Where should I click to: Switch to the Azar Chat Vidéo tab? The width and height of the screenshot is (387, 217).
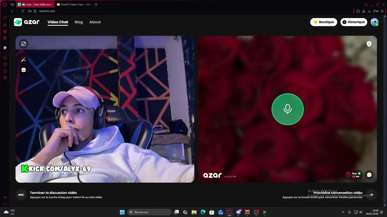click(x=35, y=5)
